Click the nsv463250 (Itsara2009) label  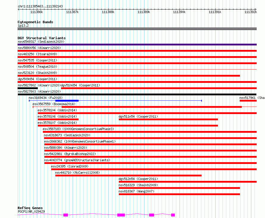tap(38, 54)
